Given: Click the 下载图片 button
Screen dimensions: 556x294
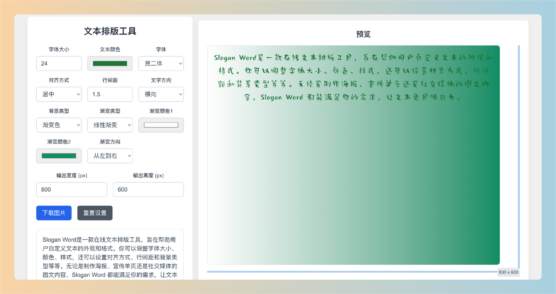Looking at the screenshot, I should 54,213.
